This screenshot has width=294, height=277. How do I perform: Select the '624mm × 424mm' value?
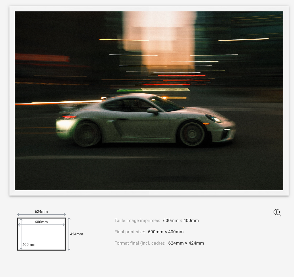pos(186,243)
